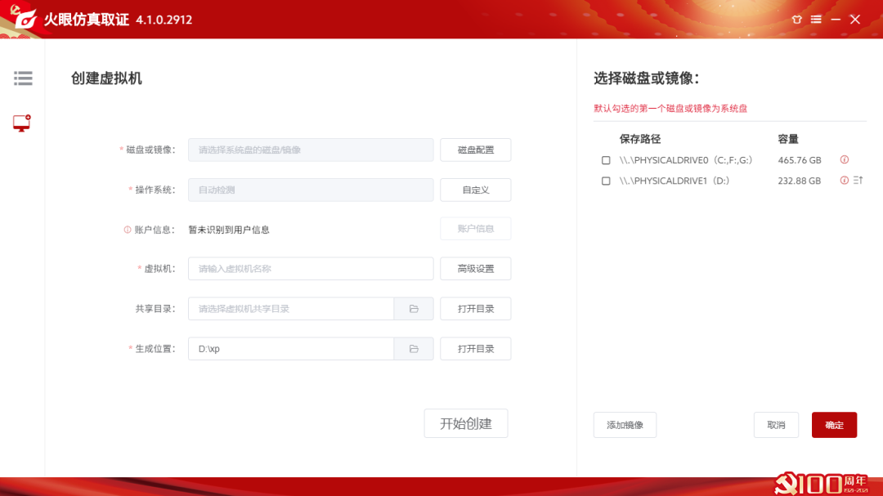Open the list view sidebar icon
Image resolution: width=883 pixels, height=496 pixels.
coord(23,78)
